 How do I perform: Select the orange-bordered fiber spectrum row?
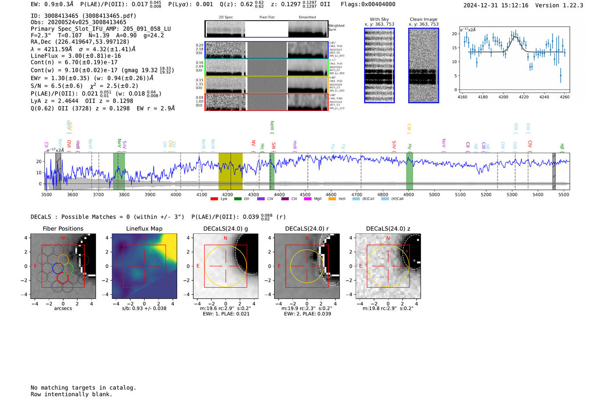(x=267, y=85)
